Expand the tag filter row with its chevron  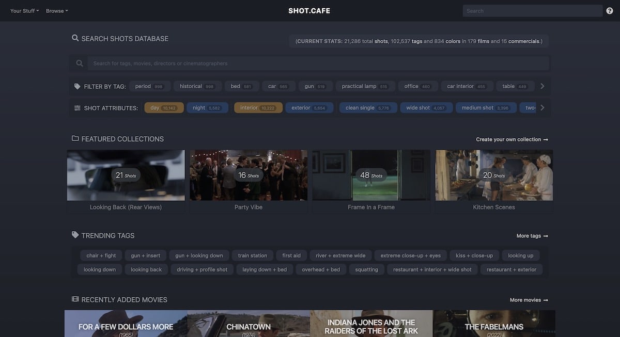click(542, 85)
